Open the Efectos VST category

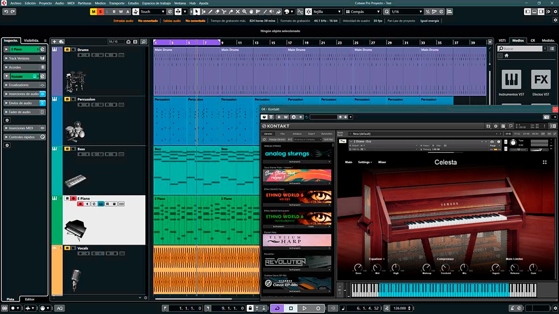click(x=541, y=80)
